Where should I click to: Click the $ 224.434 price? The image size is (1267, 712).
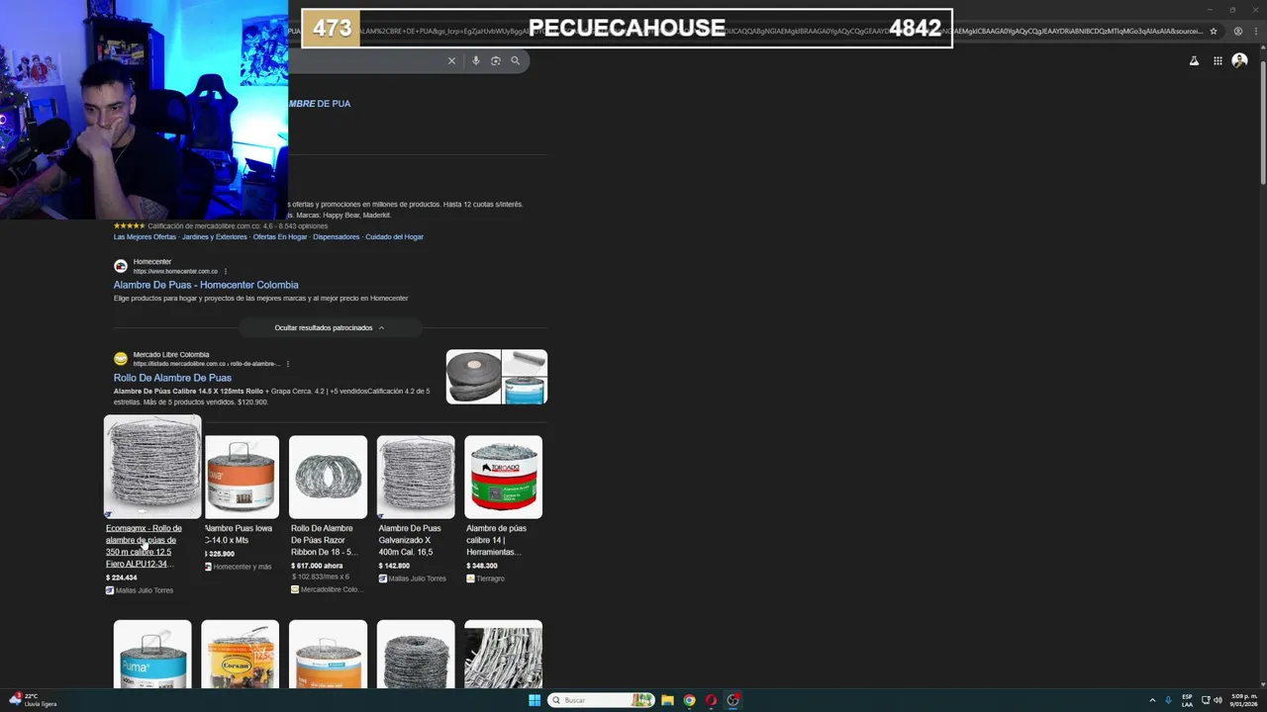(122, 578)
